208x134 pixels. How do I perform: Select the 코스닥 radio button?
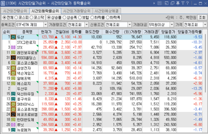31,18
